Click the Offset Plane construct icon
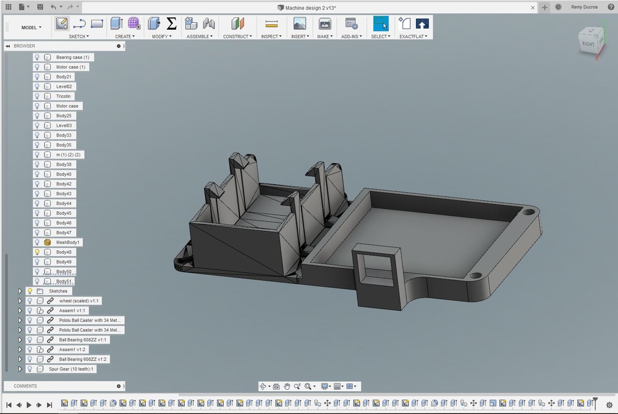618x414 pixels. coord(237,23)
